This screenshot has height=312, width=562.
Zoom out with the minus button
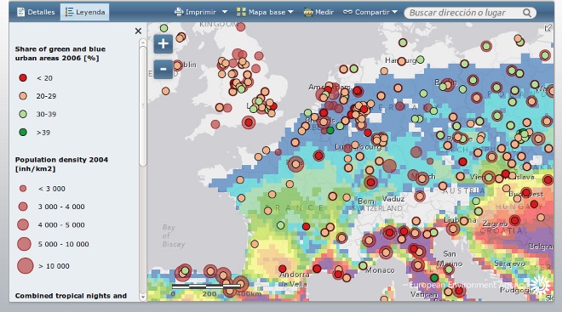coord(163,69)
